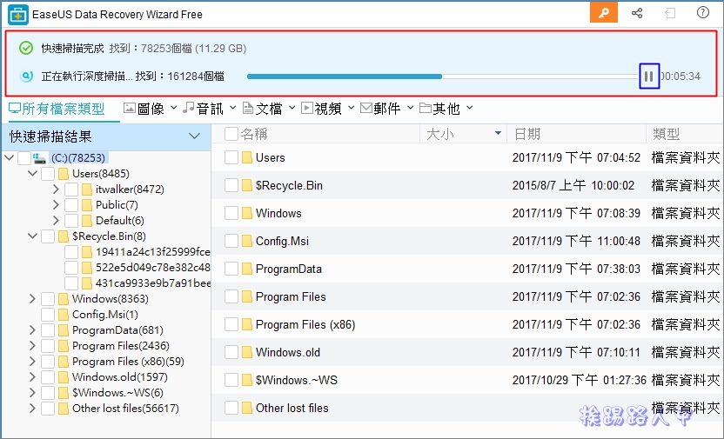Tick the Users row checkbox in file list
The image size is (724, 439).
[x=231, y=157]
